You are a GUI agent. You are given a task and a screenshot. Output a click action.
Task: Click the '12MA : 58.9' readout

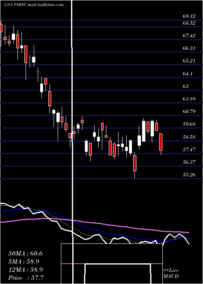[26, 270]
